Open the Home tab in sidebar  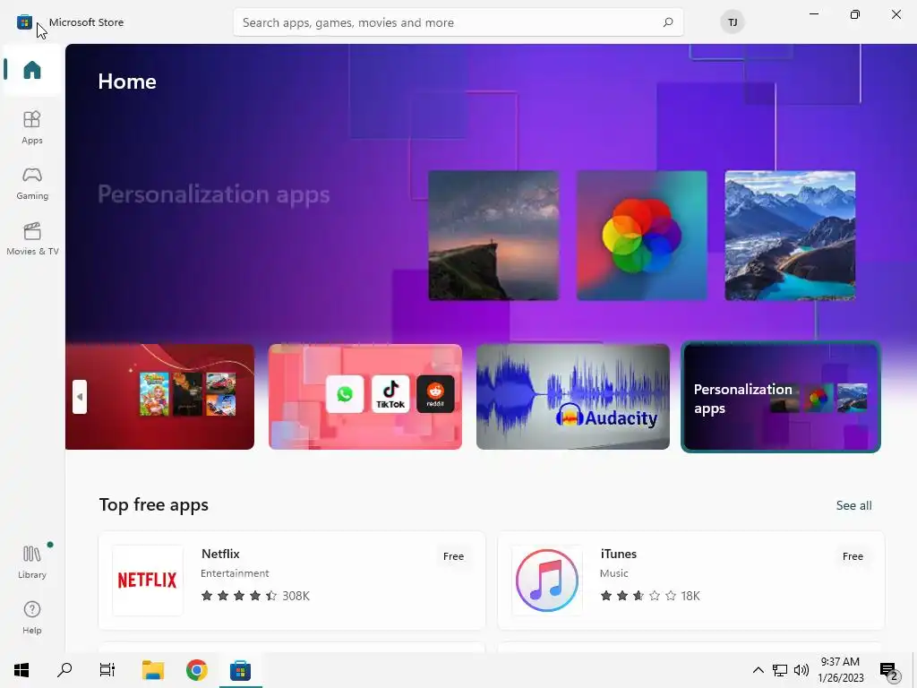(x=32, y=70)
